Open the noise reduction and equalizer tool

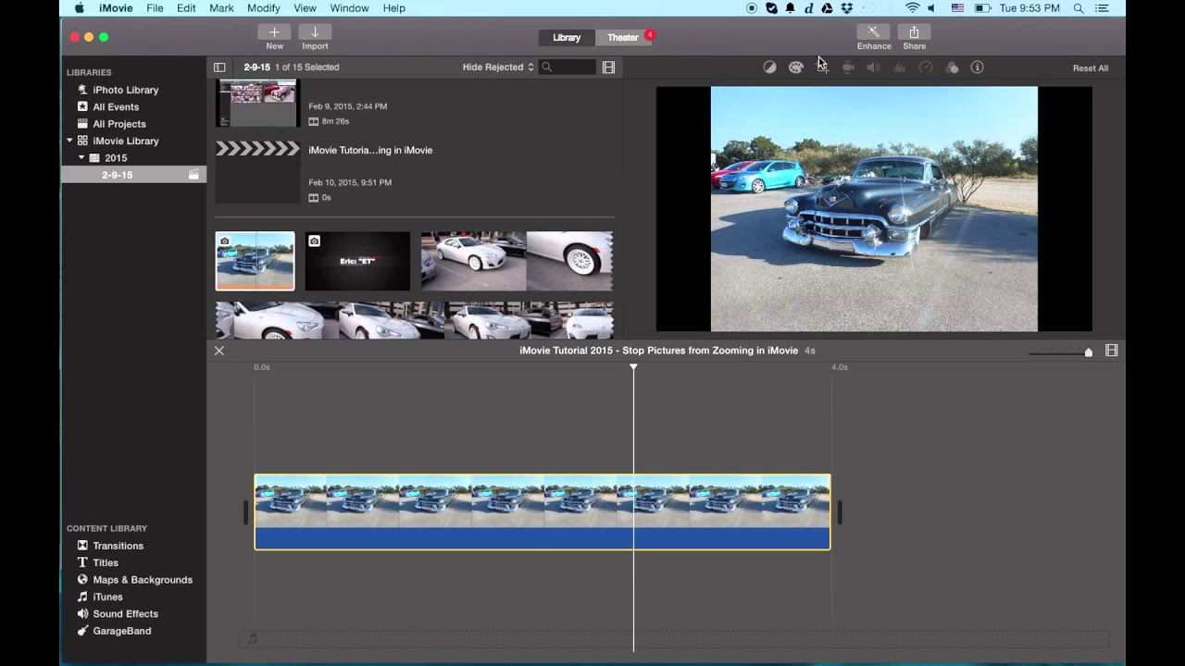[x=899, y=68]
